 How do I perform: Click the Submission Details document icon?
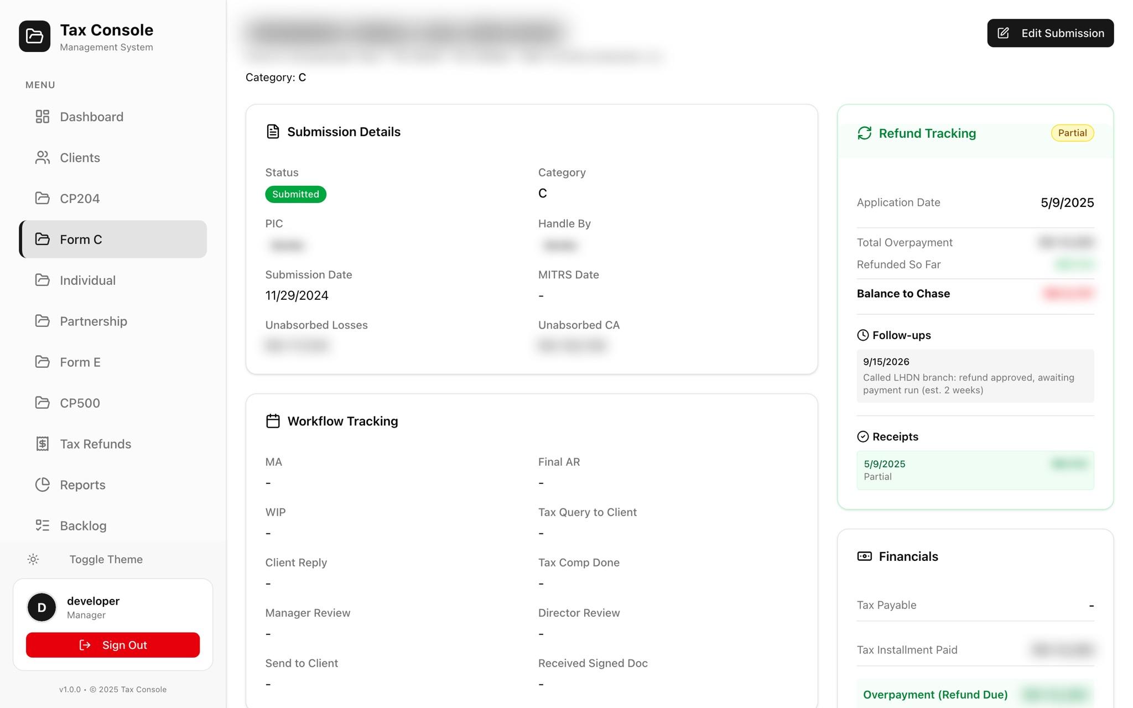[273, 132]
